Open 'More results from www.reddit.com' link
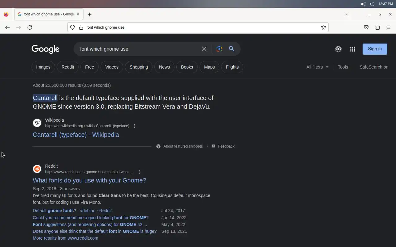396x247 pixels. (x=66, y=238)
